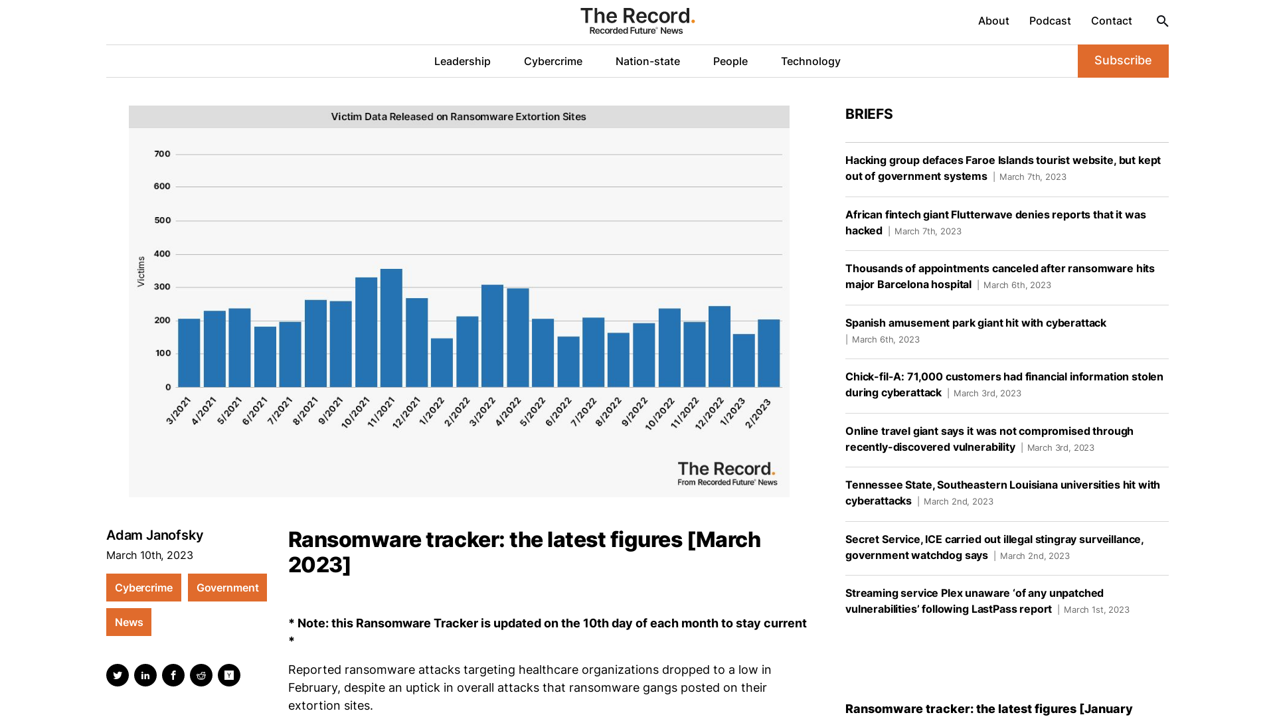Expand the Technology nav item
This screenshot has width=1275, height=717.
click(810, 60)
